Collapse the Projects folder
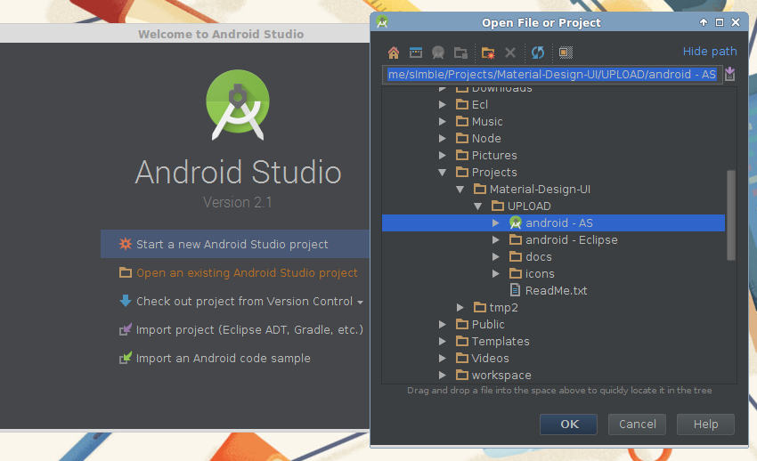Image resolution: width=757 pixels, height=461 pixels. coord(442,172)
